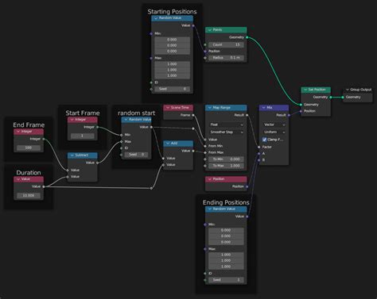Click the To Max field in Map Range
Viewport: 377px width, 299px height.
pyautogui.click(x=226, y=166)
